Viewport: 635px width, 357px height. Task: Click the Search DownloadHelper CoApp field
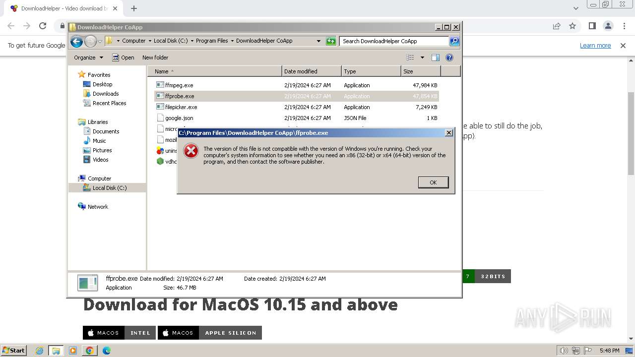click(394, 41)
